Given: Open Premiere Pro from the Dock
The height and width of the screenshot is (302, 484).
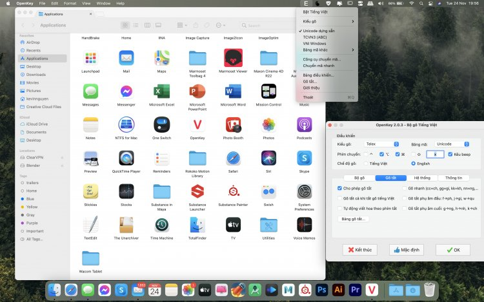Looking at the screenshot, I should tap(355, 290).
